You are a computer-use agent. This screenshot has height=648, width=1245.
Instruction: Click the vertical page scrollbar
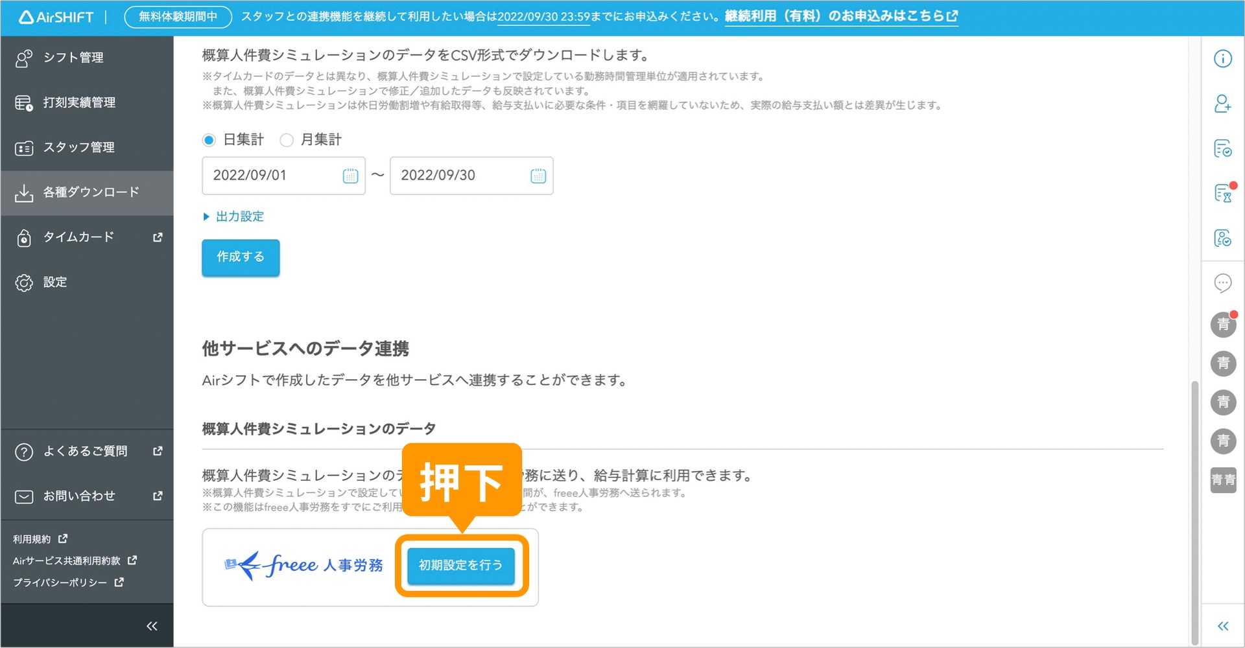pos(1194,512)
